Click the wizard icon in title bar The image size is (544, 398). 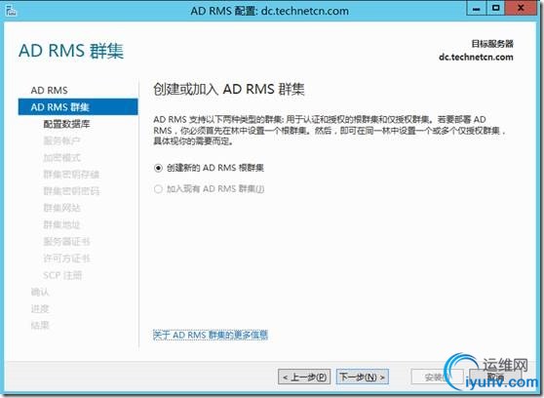pyautogui.click(x=11, y=11)
